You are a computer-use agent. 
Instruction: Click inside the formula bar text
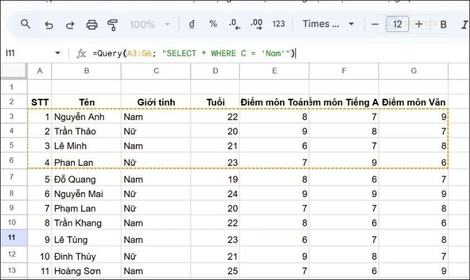pyautogui.click(x=194, y=53)
